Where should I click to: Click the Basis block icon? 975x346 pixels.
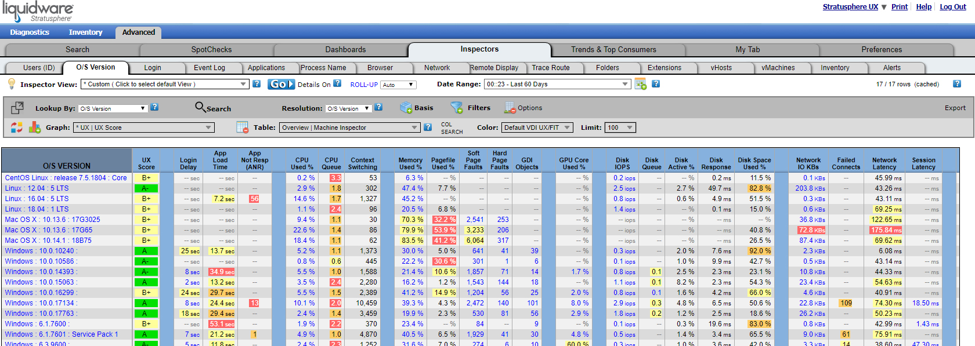point(406,107)
